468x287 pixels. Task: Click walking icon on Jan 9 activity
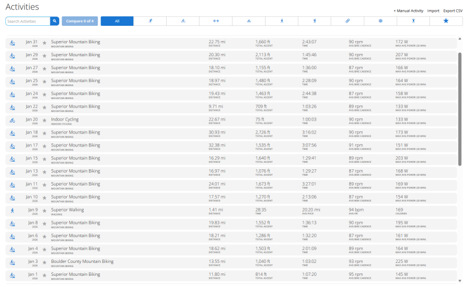click(12, 210)
